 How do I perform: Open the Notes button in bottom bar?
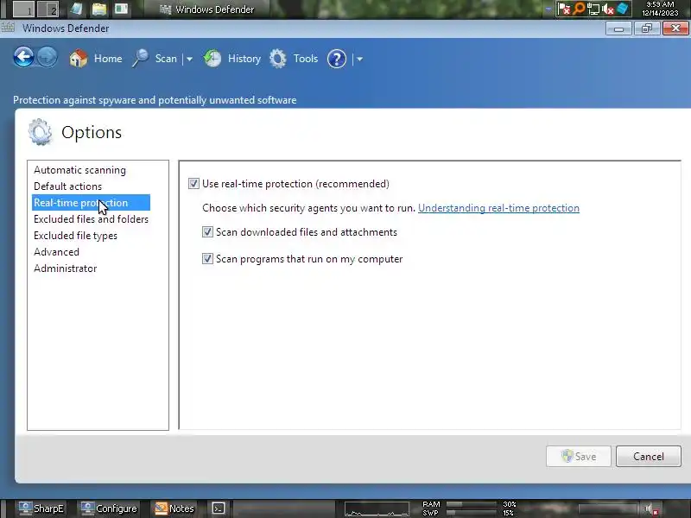(x=174, y=509)
